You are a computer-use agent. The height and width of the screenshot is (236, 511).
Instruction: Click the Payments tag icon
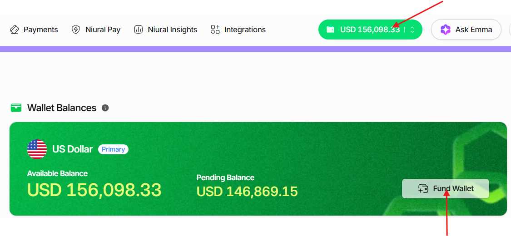[14, 29]
